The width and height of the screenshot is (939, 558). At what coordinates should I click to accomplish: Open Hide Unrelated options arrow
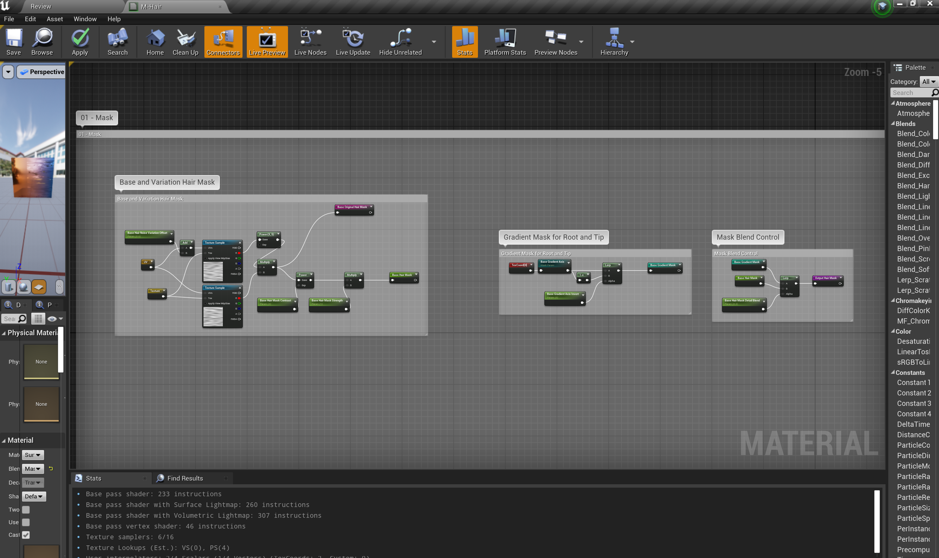point(434,42)
